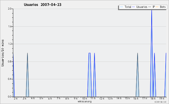Viewport: 169px width, 104px height.
Task: Click the 0.8 y-axis value
Action: (x=10, y=62)
